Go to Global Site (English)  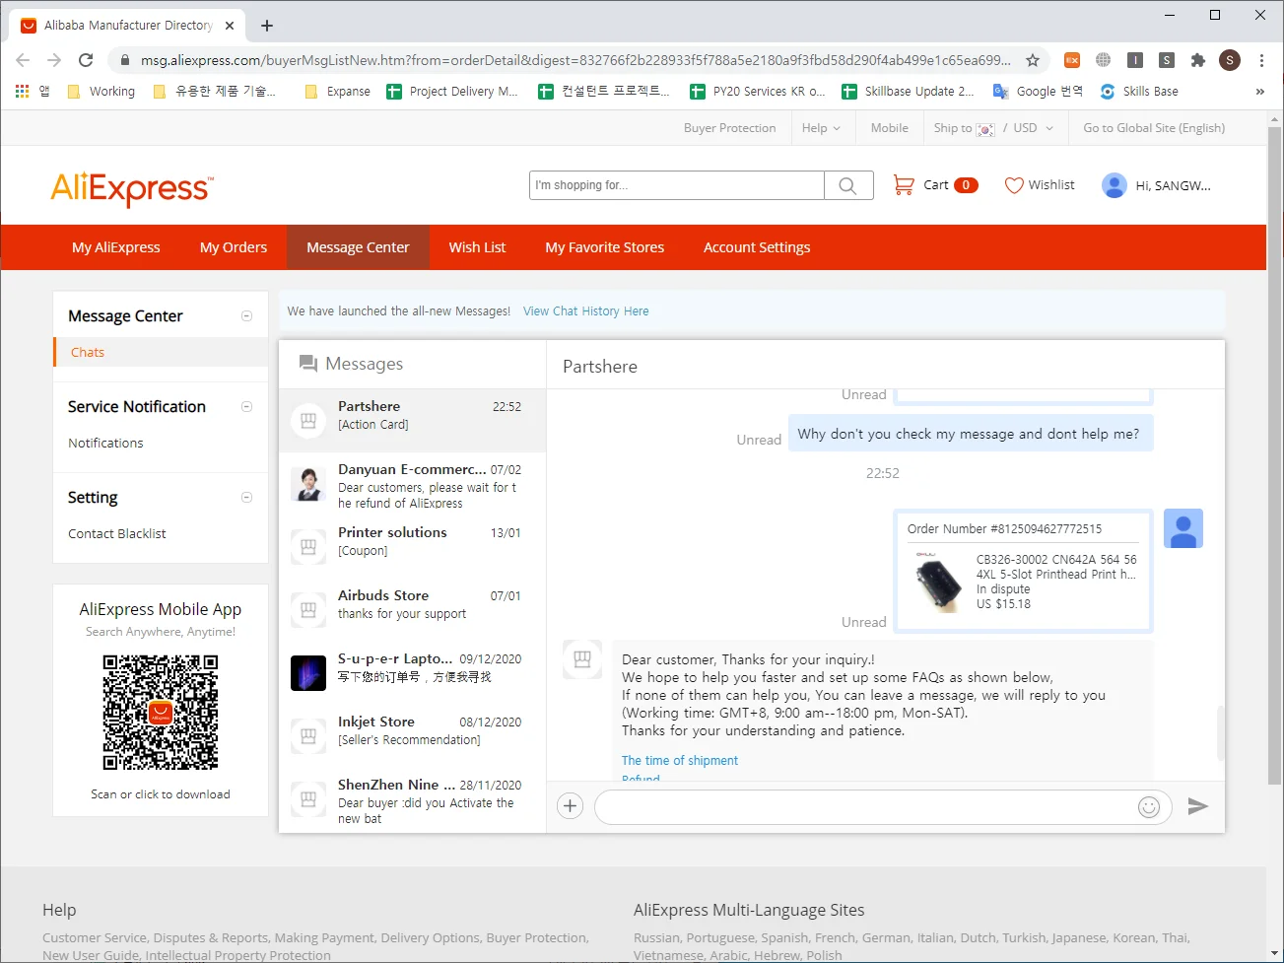click(x=1154, y=128)
